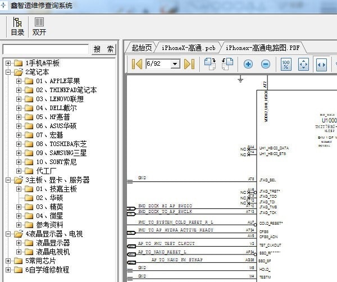Rotate page counter-clockwise icon
This screenshot has height=282, width=337.
pos(227,64)
